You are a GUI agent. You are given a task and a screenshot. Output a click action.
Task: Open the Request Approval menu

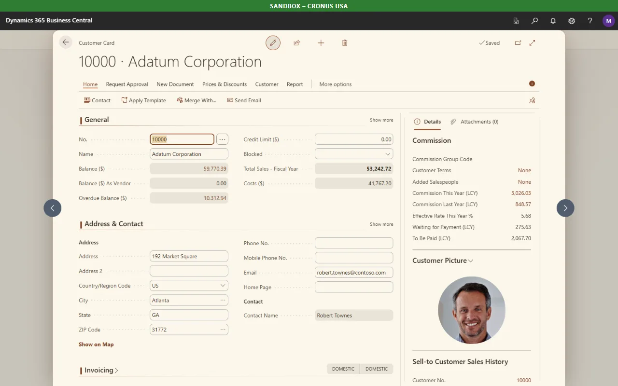click(127, 84)
